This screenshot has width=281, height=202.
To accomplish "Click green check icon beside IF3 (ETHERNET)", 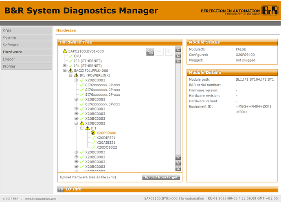I will click(70, 61).
